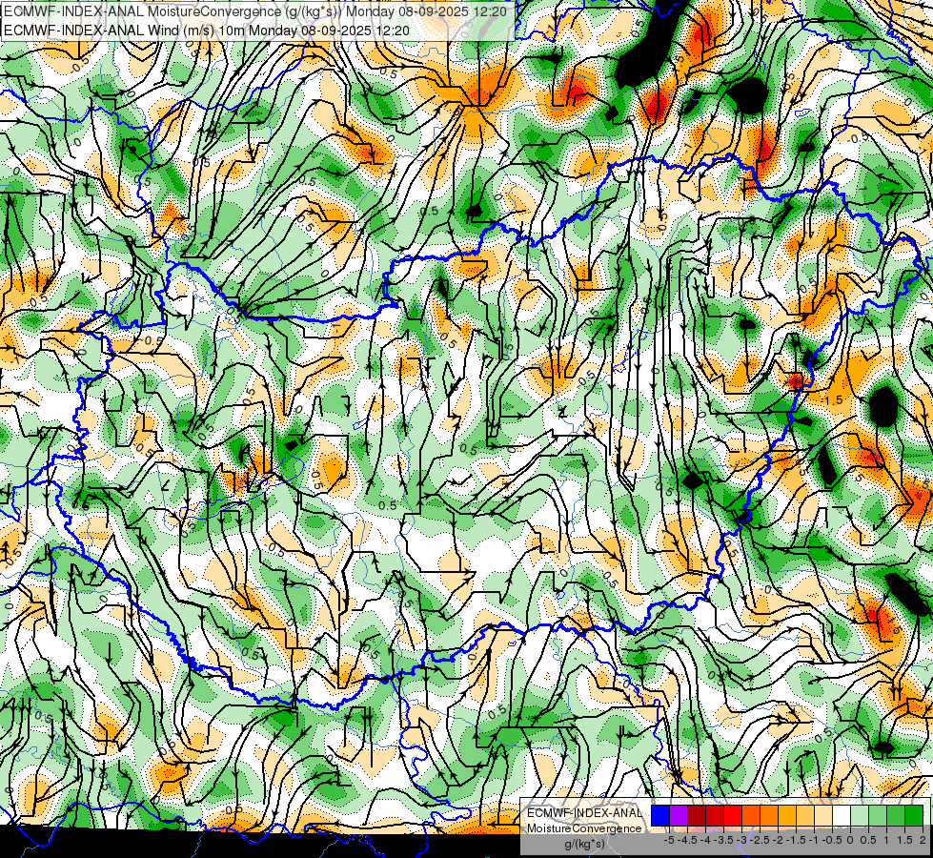Click the blue legend swatch for -5
Viewport: 933px width, 858px height.
tap(660, 816)
